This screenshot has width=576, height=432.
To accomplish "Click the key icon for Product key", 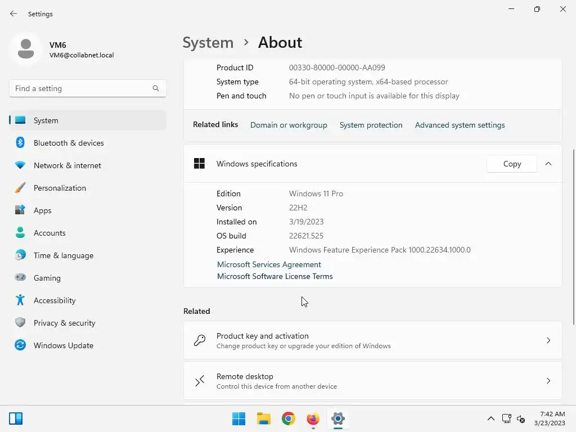I will (x=200, y=340).
